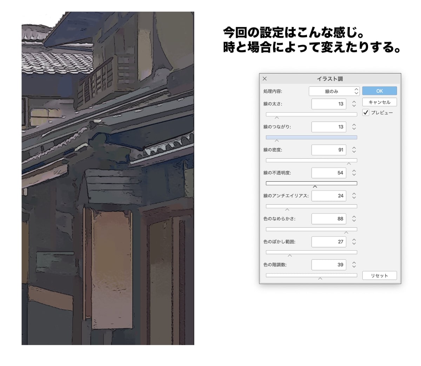Click the 線のつながり stepper arrows
421x366 pixels.
354,127
